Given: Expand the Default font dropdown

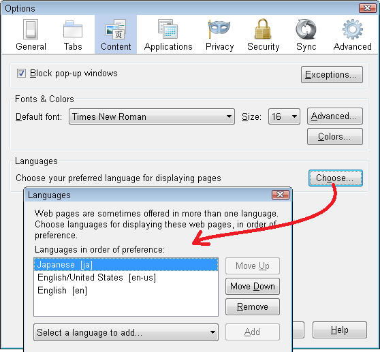Looking at the screenshot, I should (x=152, y=116).
